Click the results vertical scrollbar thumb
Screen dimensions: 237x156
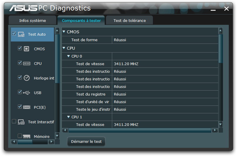click(221, 49)
